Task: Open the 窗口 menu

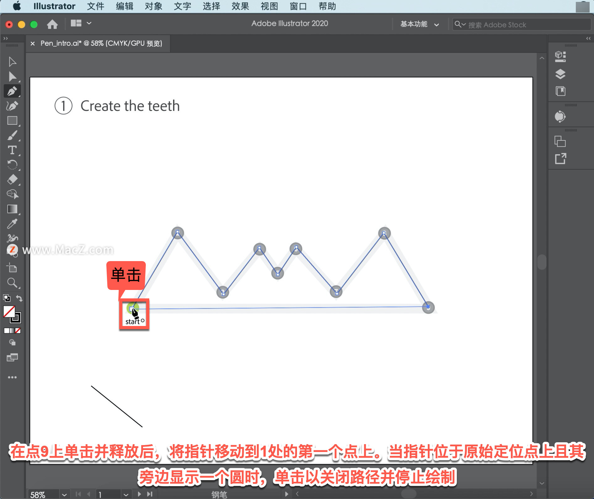Action: pos(298,6)
